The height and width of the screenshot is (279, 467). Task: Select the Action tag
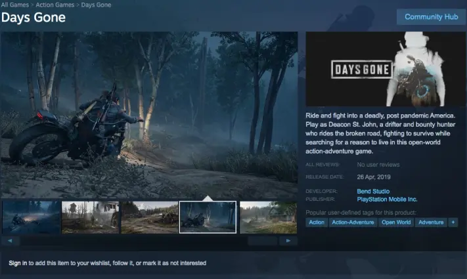point(317,222)
